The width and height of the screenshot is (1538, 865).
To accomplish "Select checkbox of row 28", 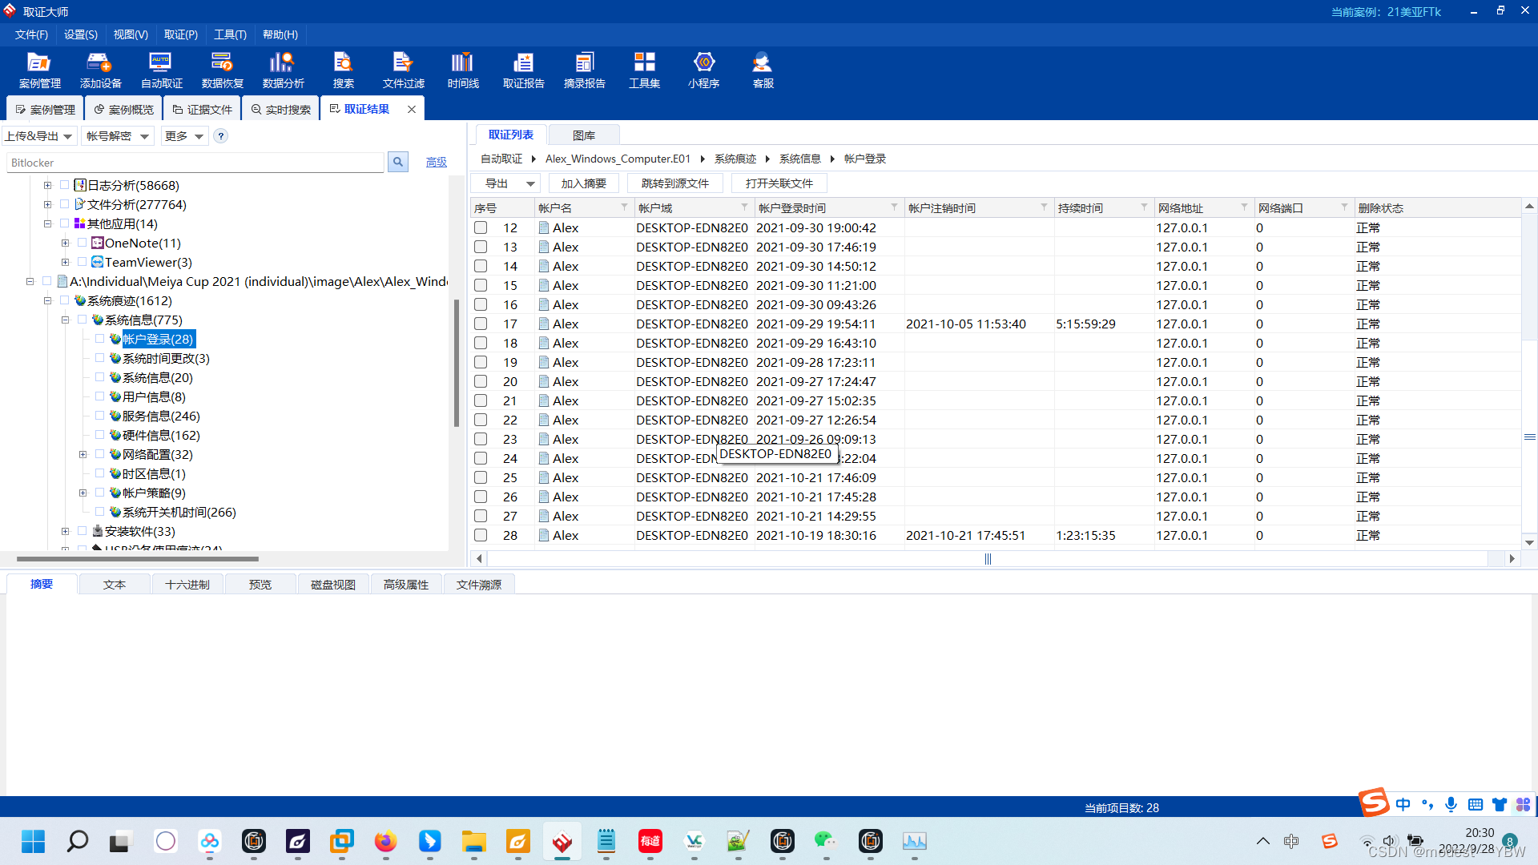I will point(481,535).
